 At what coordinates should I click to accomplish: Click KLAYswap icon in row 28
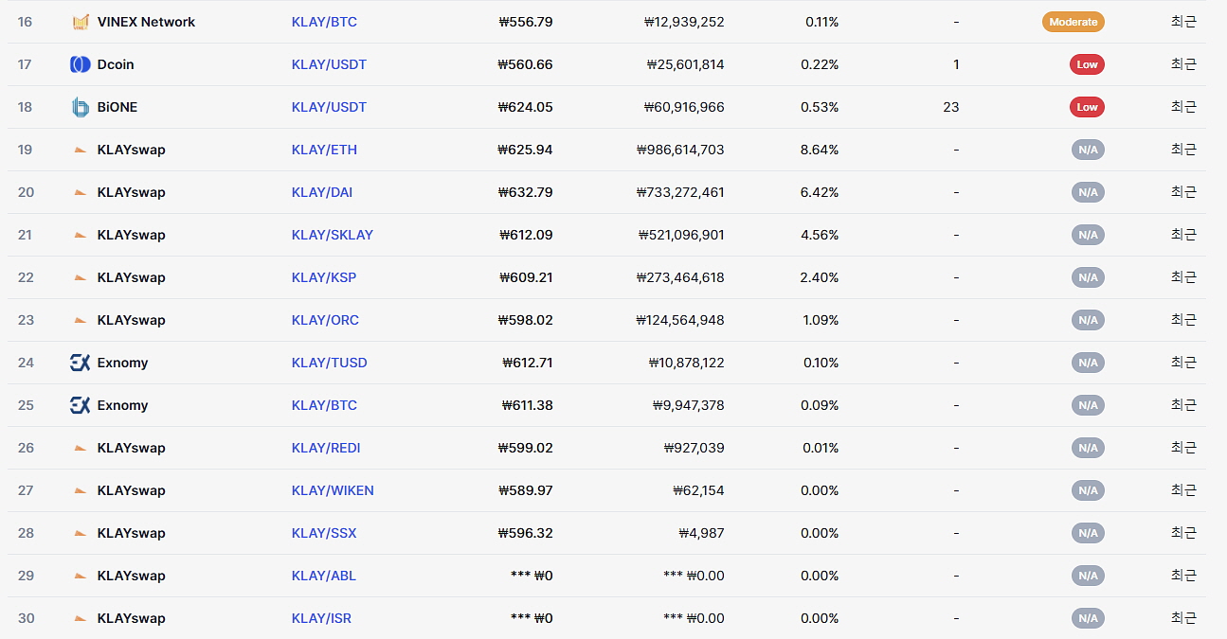click(81, 533)
